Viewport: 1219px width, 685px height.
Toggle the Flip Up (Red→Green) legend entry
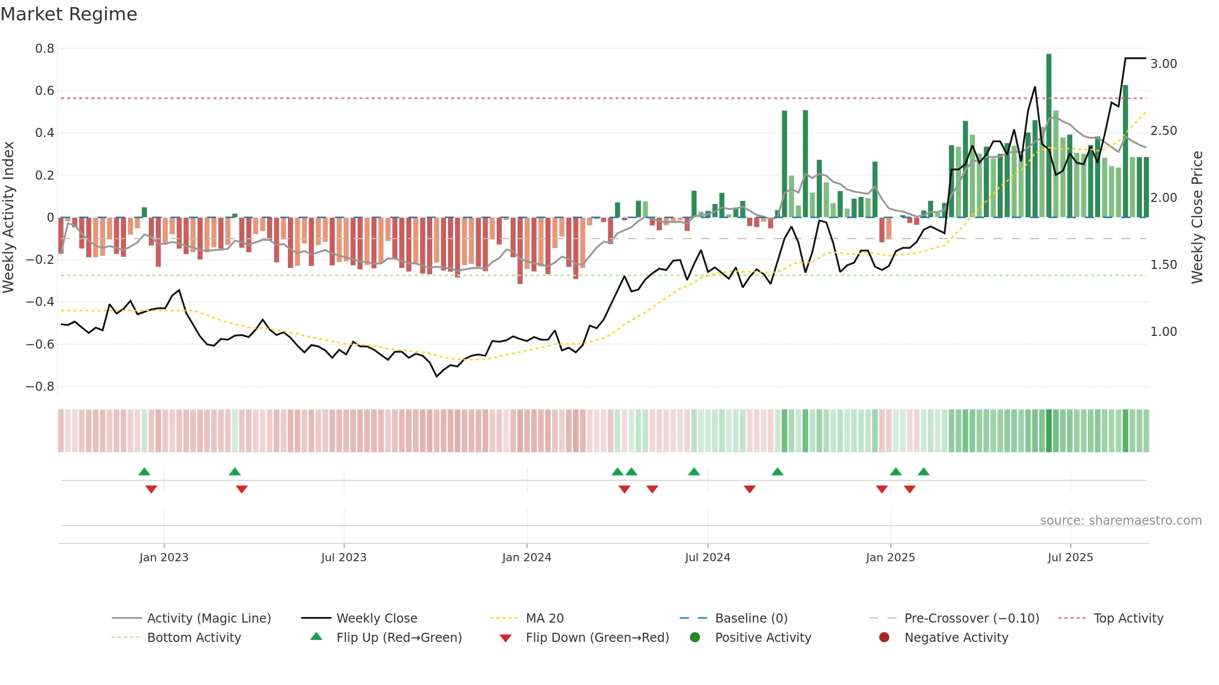coord(387,637)
